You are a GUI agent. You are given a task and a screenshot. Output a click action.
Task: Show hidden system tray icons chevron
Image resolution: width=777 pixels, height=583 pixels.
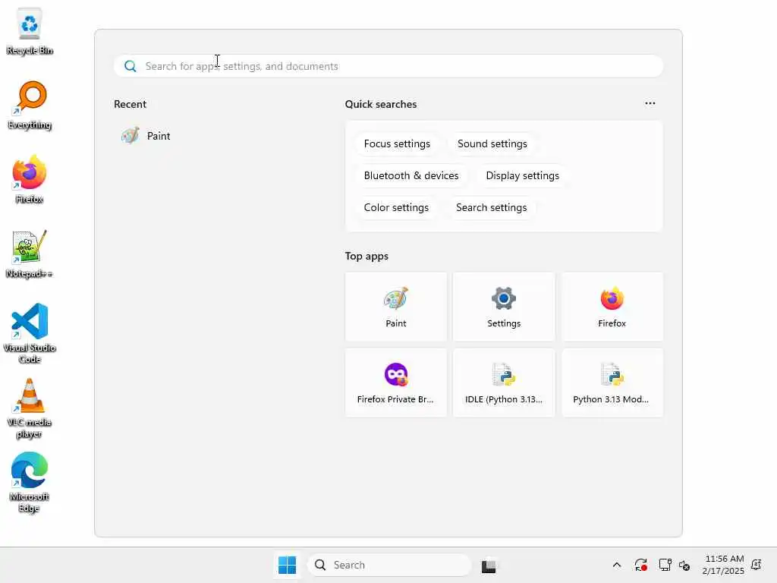pos(616,565)
